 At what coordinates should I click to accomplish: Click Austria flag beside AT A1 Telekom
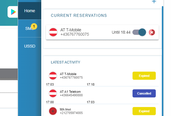53,93
